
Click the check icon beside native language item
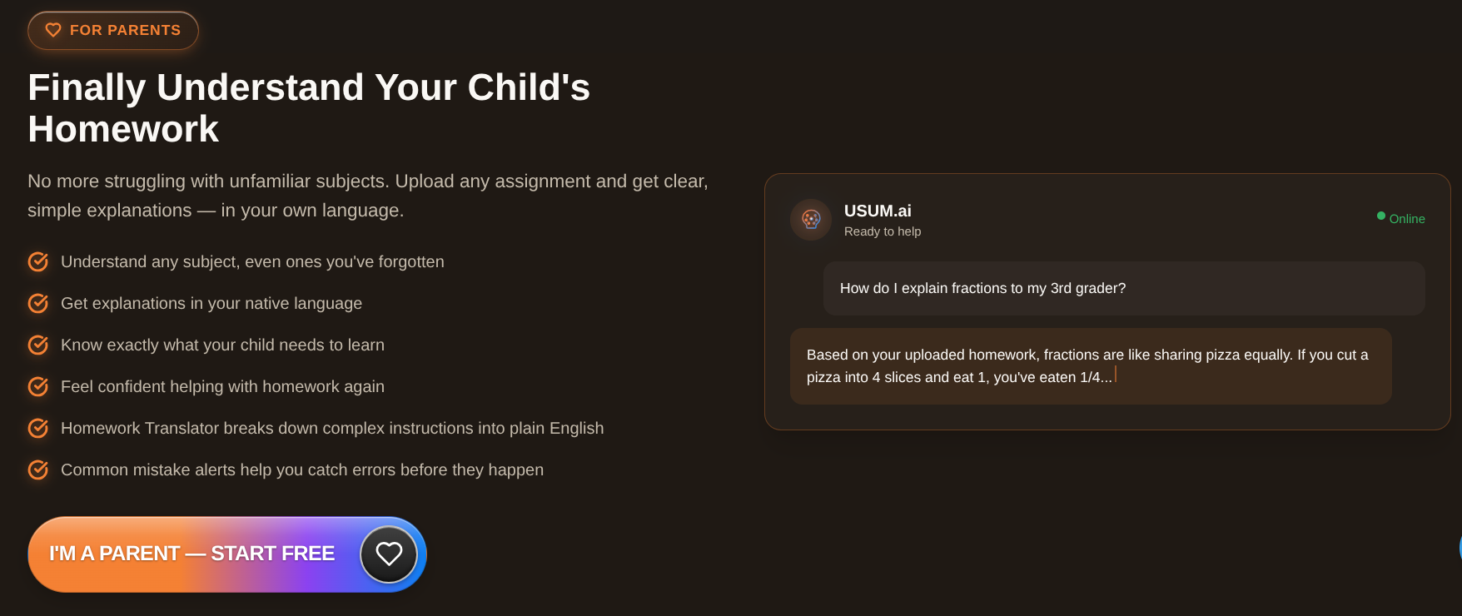[38, 303]
